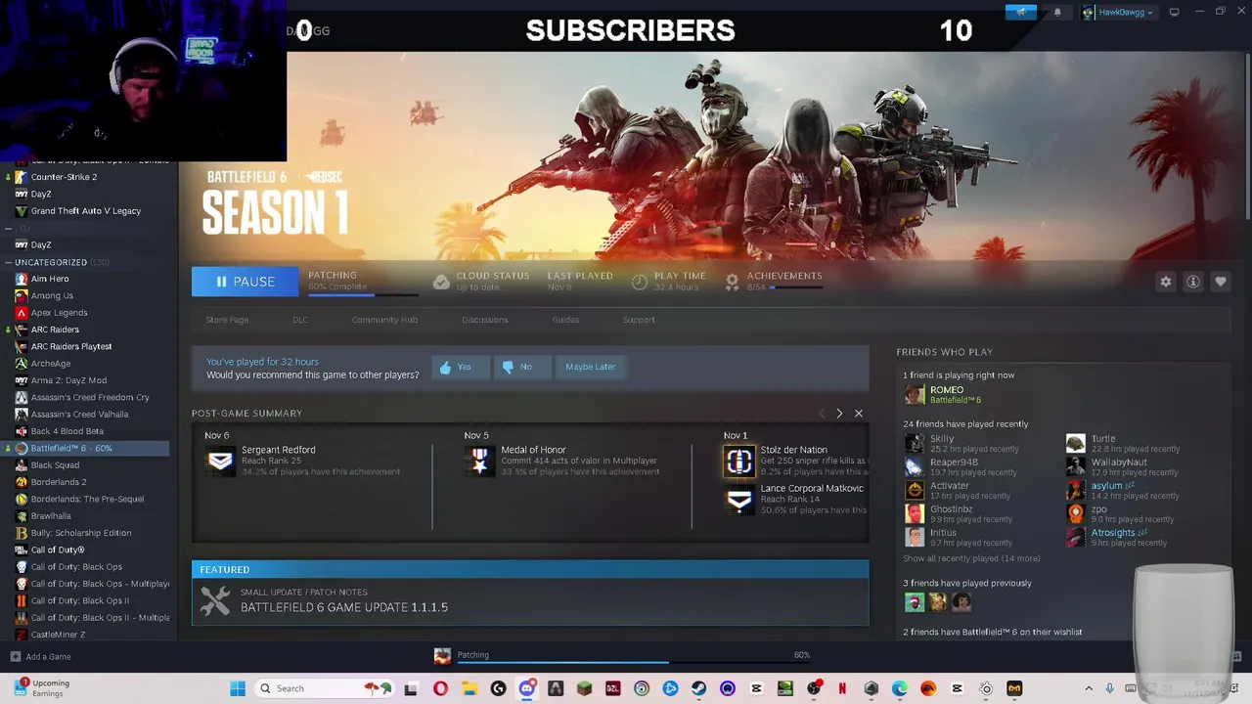Toggle favorite heart icon for Battlefield 6
Viewport: 1252px width, 704px height.
[x=1221, y=282]
